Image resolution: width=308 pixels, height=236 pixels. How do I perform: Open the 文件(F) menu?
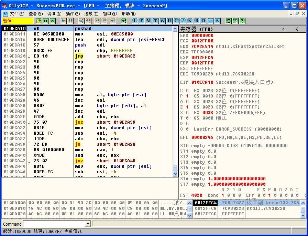click(x=17, y=13)
